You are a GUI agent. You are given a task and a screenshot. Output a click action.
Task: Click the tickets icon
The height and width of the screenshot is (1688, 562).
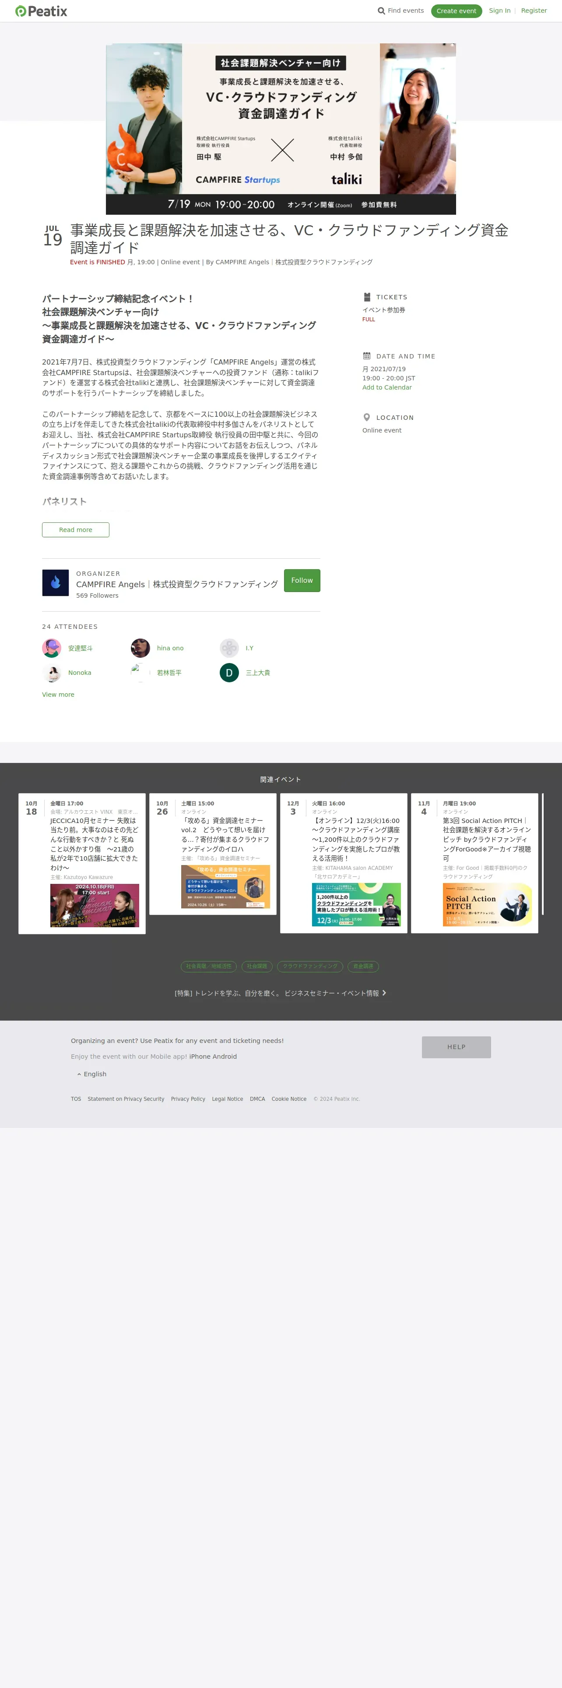(367, 297)
